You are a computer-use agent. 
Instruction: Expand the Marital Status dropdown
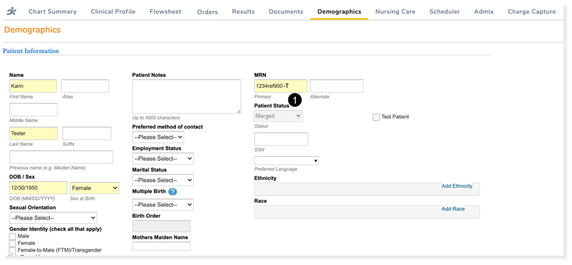[162, 180]
